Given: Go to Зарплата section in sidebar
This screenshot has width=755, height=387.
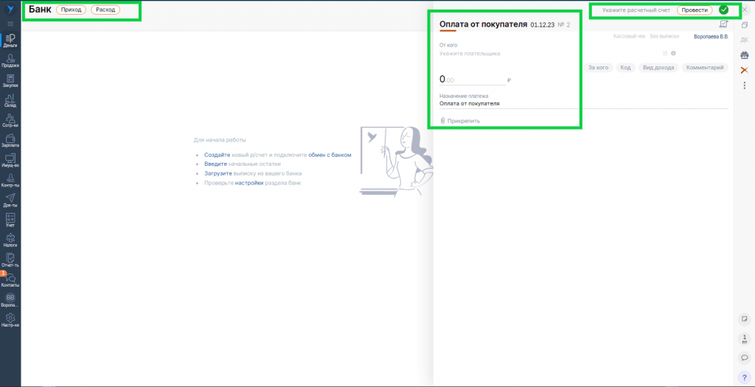Looking at the screenshot, I should (x=10, y=140).
